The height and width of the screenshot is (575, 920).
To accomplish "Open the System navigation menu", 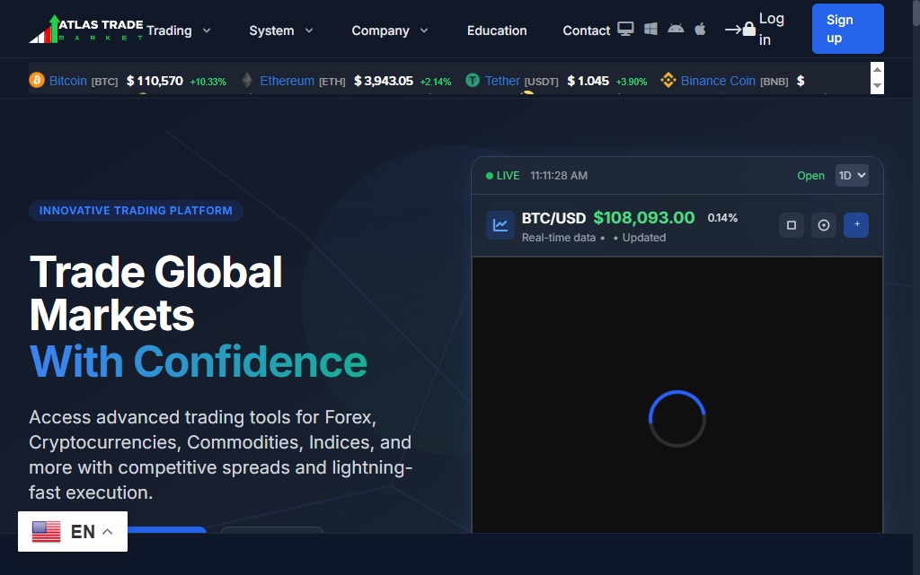I will [281, 30].
